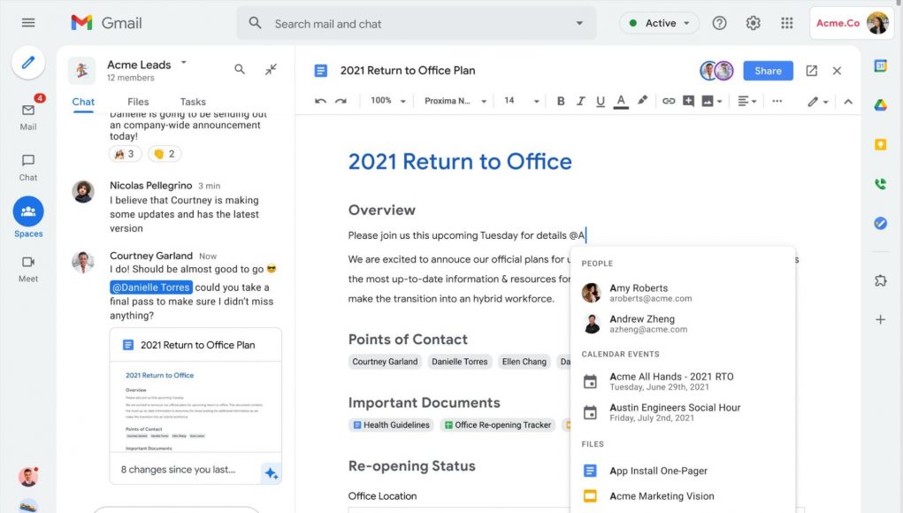Viewport: 903px width, 513px height.
Task: Switch to the Files tab
Action: [x=138, y=102]
